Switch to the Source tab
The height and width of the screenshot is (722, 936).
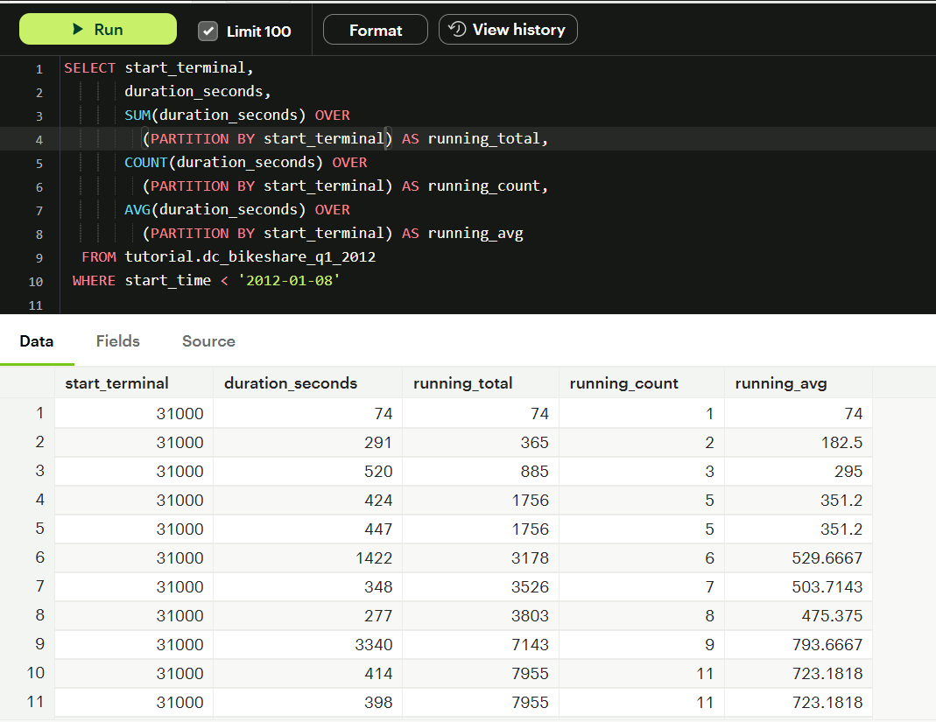(x=208, y=340)
